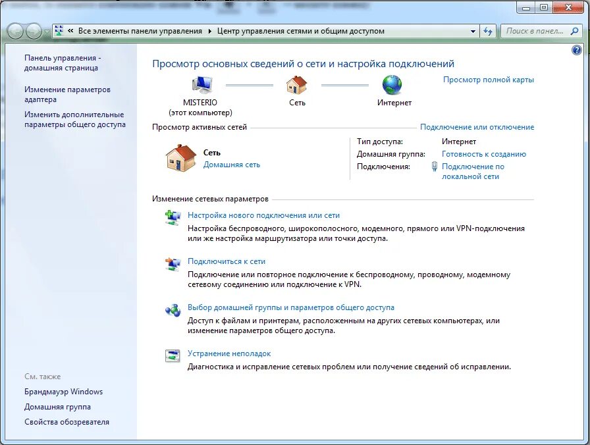Screen dimensions: 590x445
Task: Click the Домашняя группа: label in network details
Action: 391,154
